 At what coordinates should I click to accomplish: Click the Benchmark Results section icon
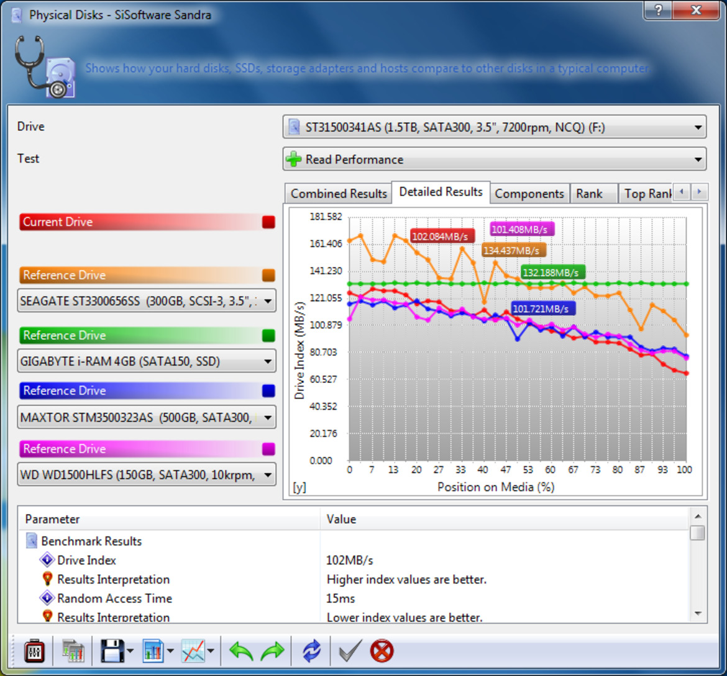coord(31,541)
